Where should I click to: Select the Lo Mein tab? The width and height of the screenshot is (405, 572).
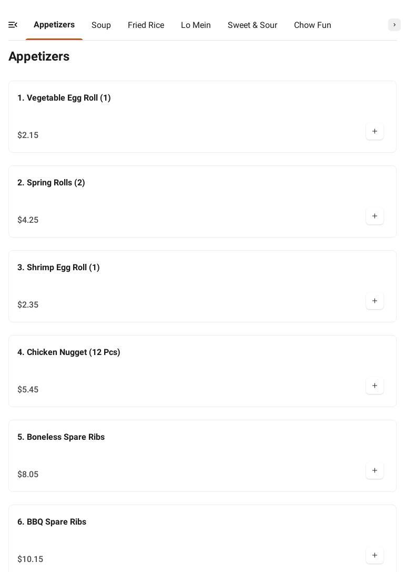196,25
